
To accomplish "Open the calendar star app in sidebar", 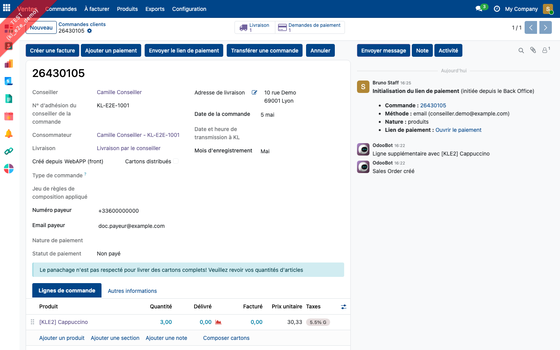I will click(x=9, y=116).
